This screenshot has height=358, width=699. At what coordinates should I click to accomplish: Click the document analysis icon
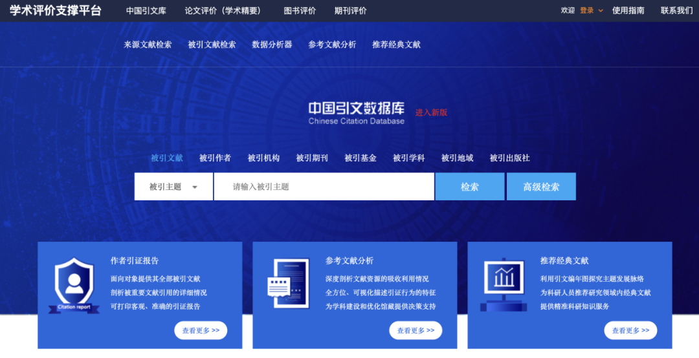click(289, 283)
